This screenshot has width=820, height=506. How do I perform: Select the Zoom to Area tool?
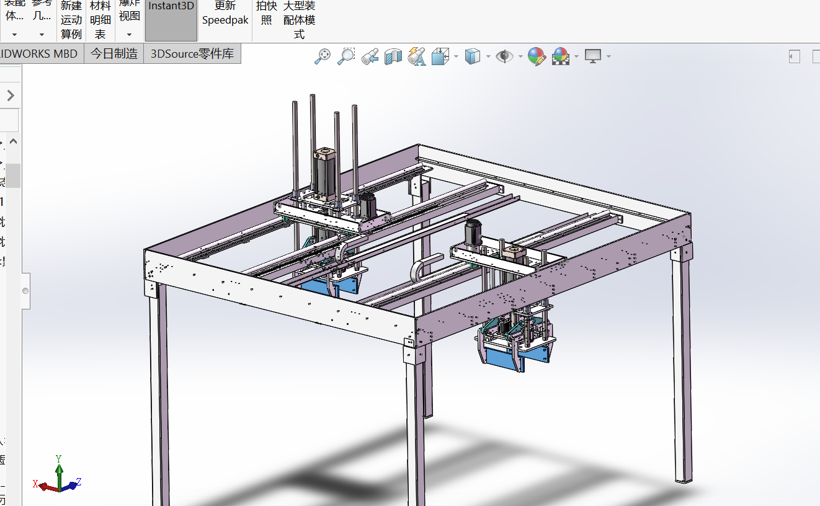346,56
